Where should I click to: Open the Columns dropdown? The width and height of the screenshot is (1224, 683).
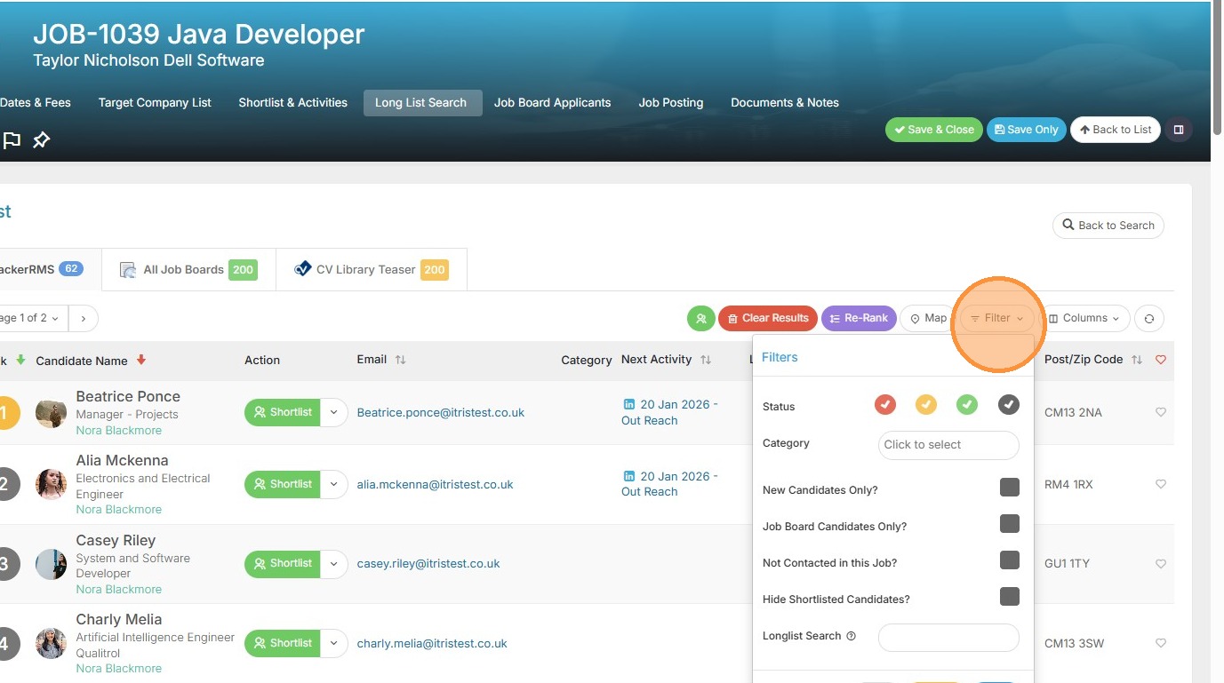click(1084, 318)
